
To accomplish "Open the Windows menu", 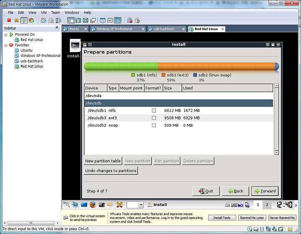I will pos(72,13).
